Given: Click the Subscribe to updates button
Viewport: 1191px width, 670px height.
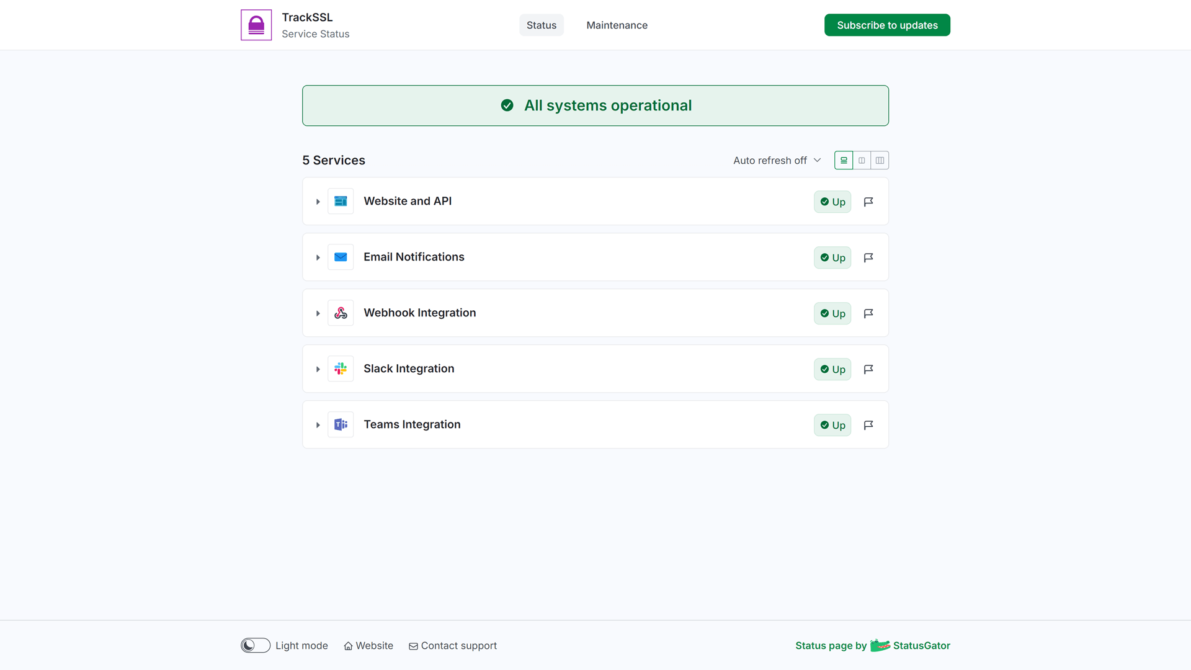Looking at the screenshot, I should [887, 25].
